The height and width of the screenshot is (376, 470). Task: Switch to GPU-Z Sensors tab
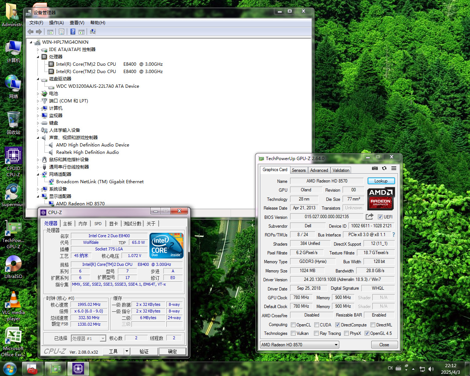pyautogui.click(x=299, y=170)
